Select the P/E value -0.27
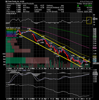 [42, 5]
